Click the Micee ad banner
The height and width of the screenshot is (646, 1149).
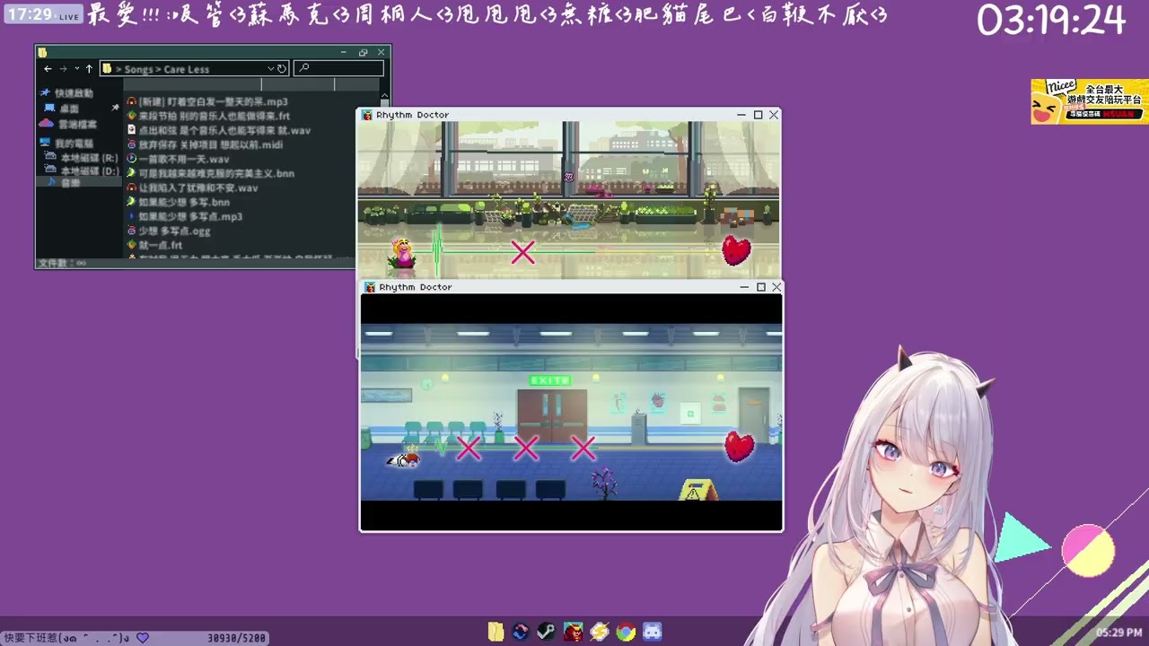coord(1089,101)
